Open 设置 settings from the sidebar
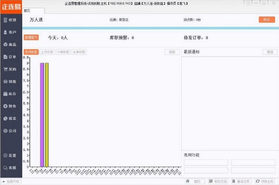Viewport: 279px width, 185px height. coord(10,155)
